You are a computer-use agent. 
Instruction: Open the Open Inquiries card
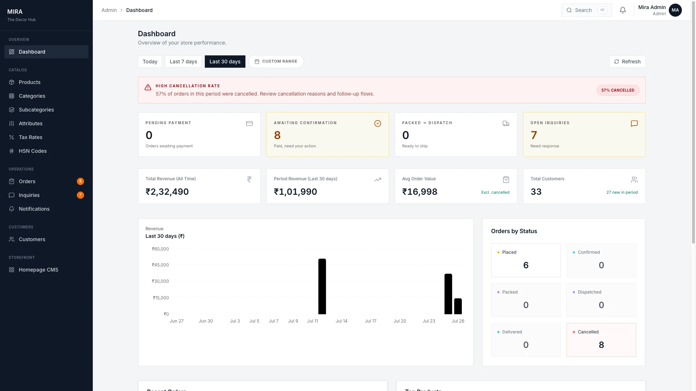pos(584,134)
